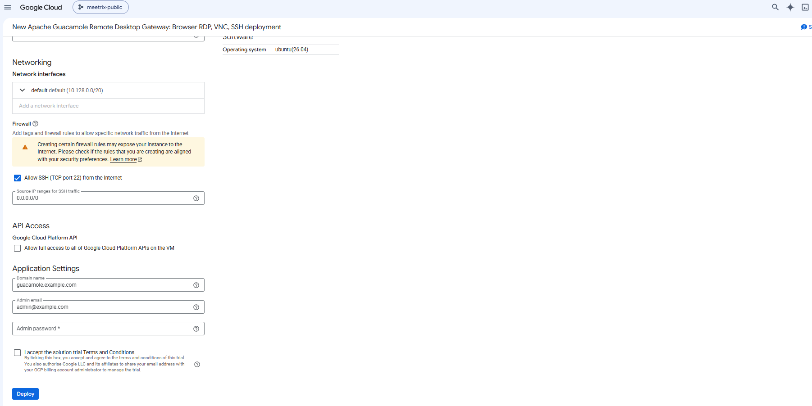Click the Application Settings heading
812x406 pixels.
pyautogui.click(x=46, y=268)
